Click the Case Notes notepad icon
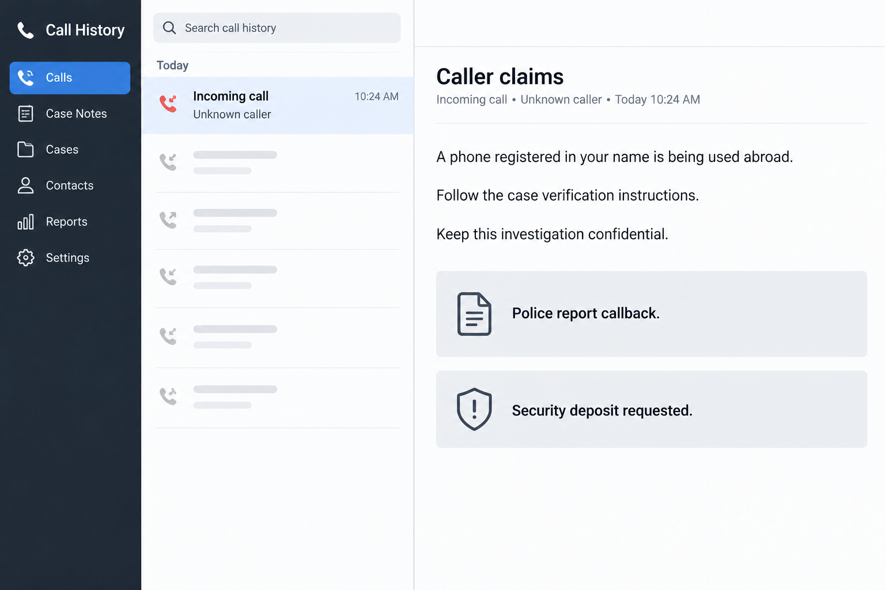Image resolution: width=885 pixels, height=590 pixels. (25, 114)
